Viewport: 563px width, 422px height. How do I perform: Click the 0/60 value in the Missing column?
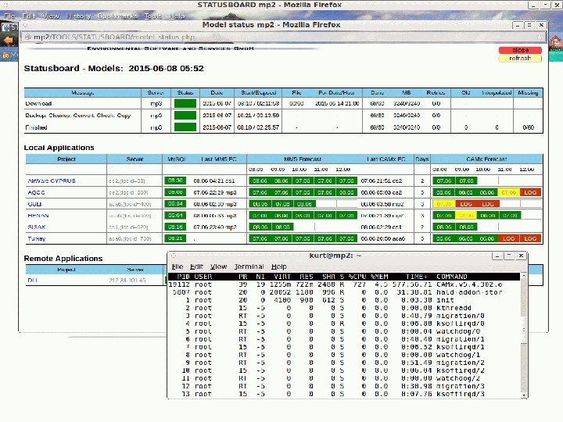pyautogui.click(x=528, y=127)
